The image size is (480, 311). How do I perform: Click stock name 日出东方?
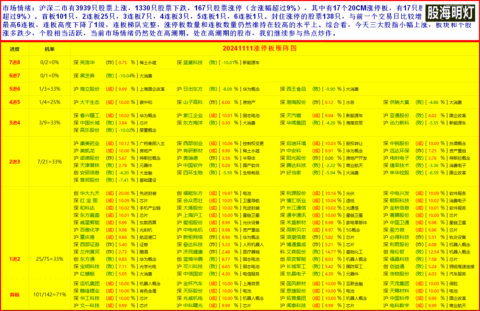pyautogui.click(x=193, y=89)
